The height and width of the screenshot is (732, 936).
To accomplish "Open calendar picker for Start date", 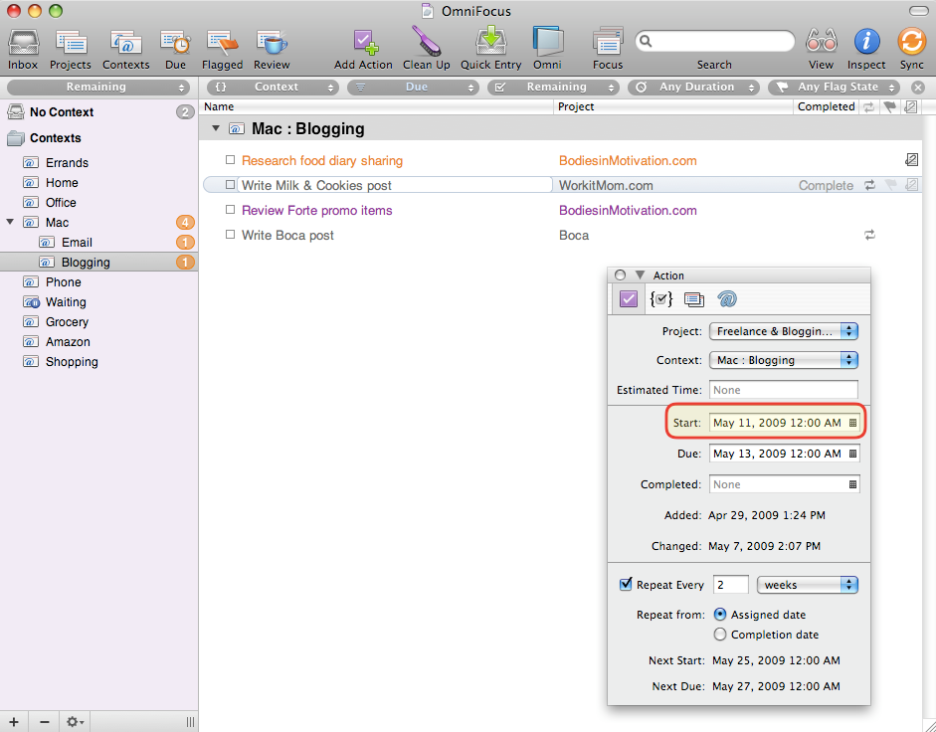I will tap(853, 423).
